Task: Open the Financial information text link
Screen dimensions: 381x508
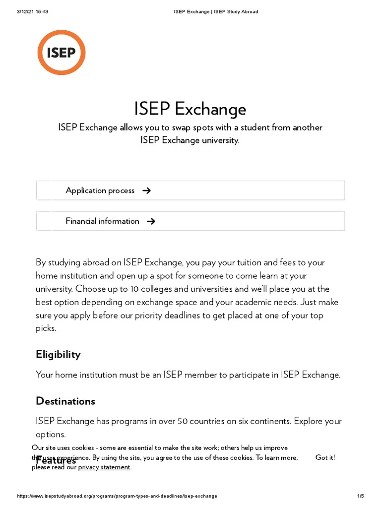Action: point(102,221)
